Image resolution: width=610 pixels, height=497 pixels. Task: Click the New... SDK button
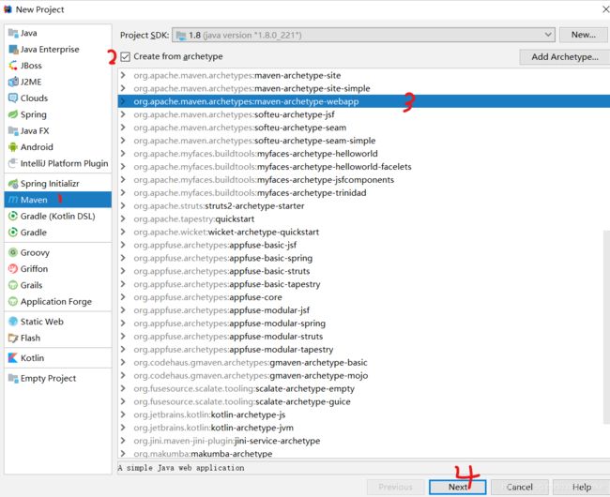coord(583,35)
